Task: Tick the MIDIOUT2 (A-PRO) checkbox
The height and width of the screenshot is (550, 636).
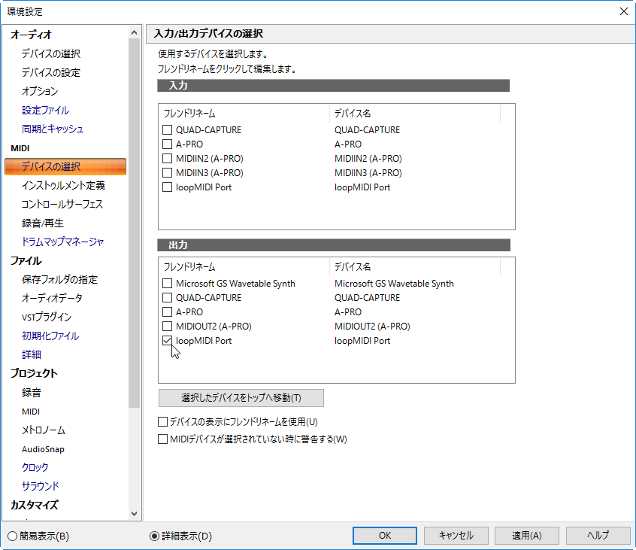Action: point(167,327)
